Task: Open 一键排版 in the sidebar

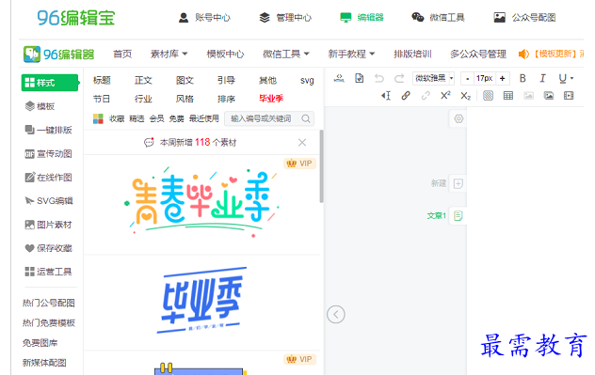Action: pos(48,130)
